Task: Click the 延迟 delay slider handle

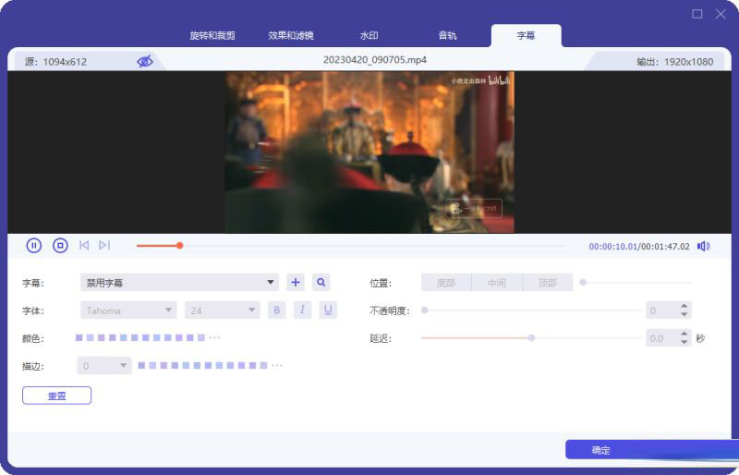Action: pyautogui.click(x=532, y=337)
